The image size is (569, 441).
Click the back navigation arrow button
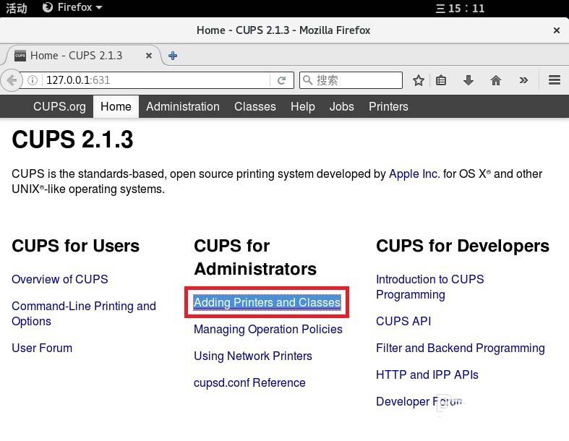pyautogui.click(x=12, y=80)
